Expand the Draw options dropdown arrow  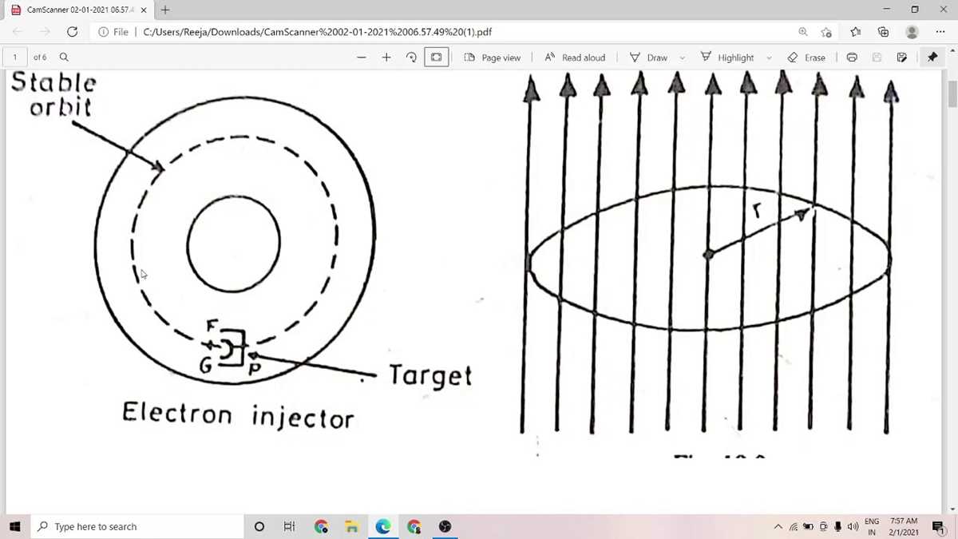(x=683, y=57)
